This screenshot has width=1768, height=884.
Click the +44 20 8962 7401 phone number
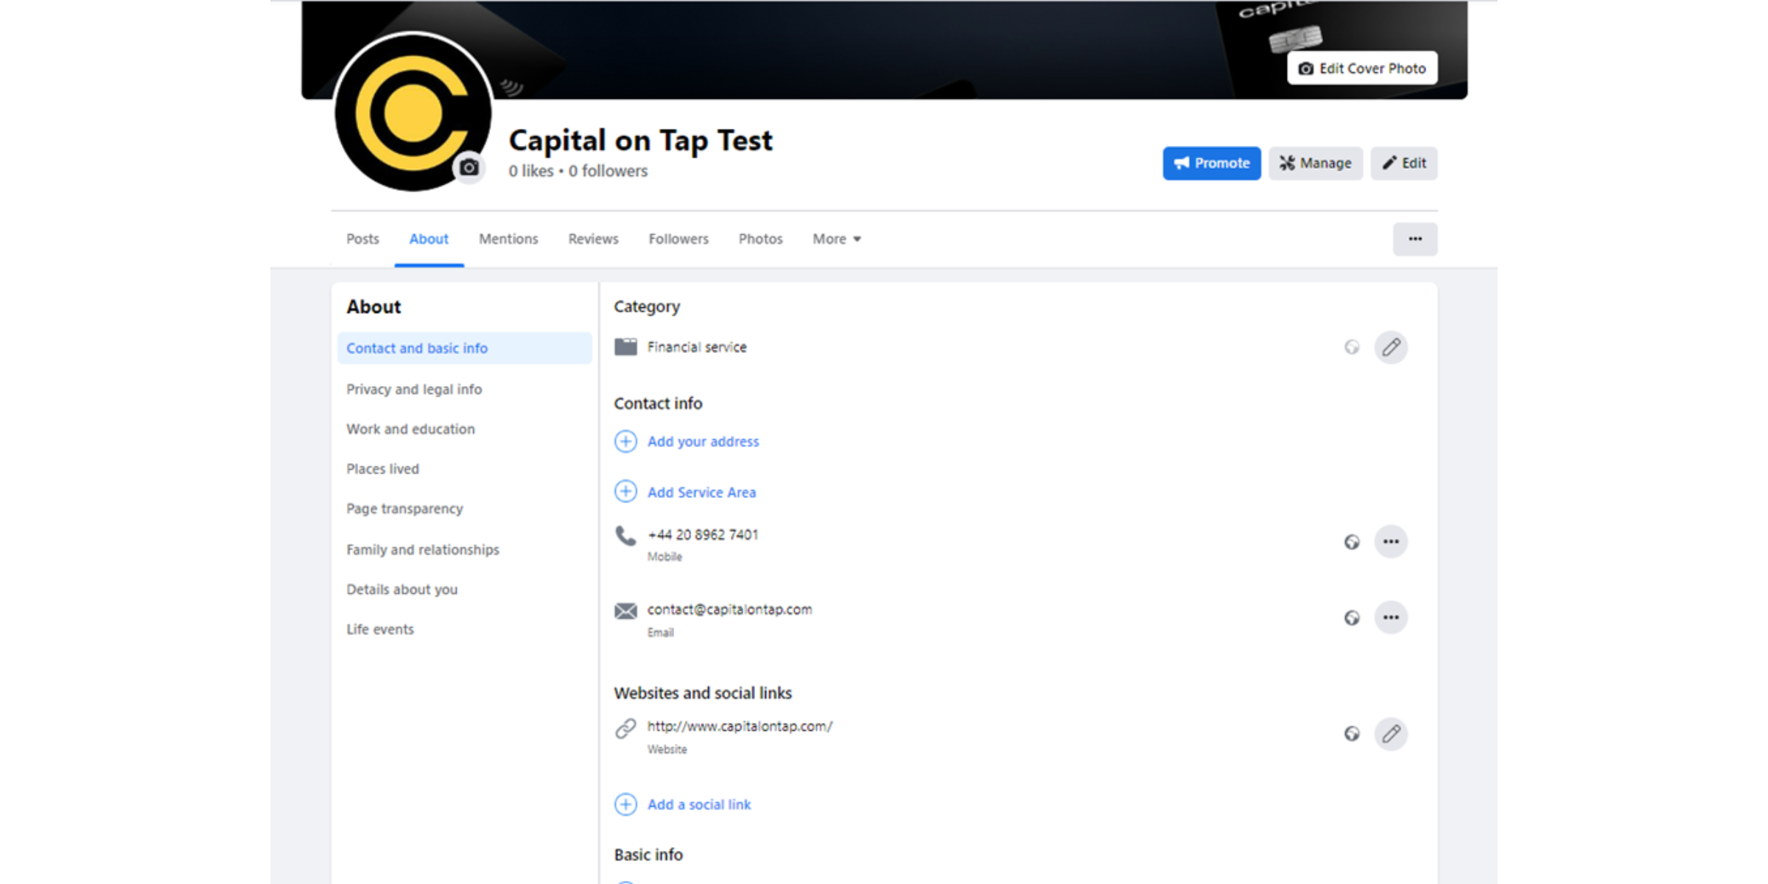coord(703,535)
